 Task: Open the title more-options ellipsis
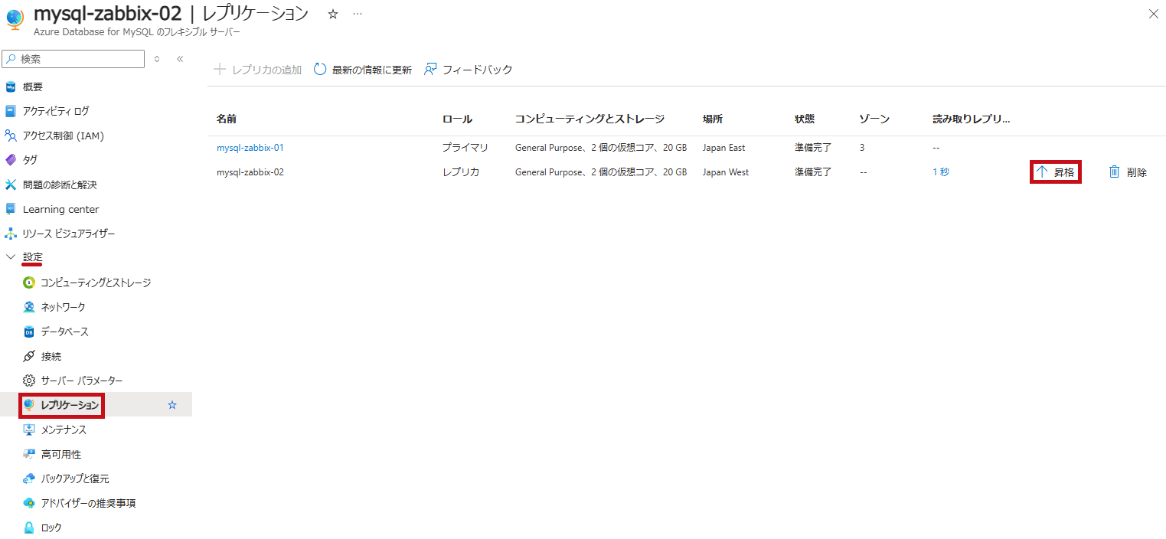tap(358, 14)
